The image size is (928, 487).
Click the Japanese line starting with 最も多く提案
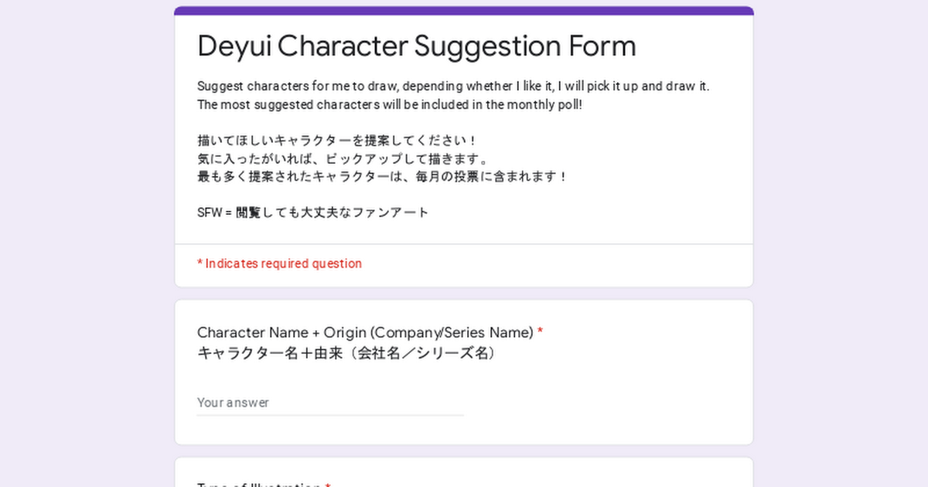[383, 176]
